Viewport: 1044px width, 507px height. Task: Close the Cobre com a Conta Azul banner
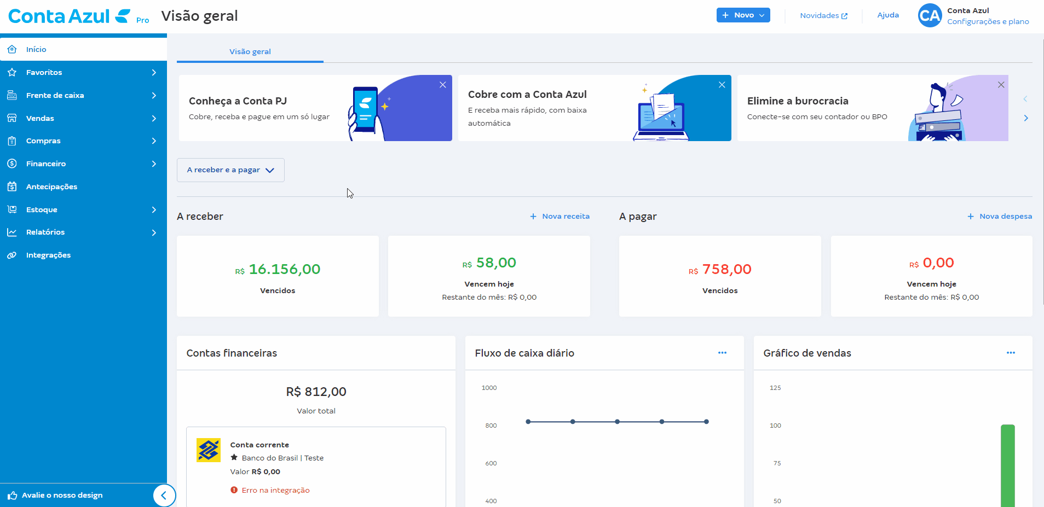pyautogui.click(x=722, y=85)
